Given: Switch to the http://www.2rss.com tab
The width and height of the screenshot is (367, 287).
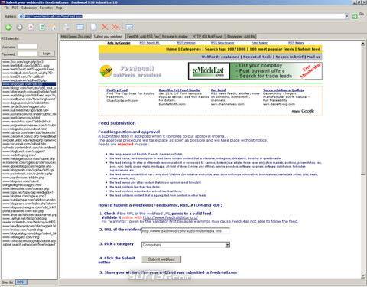Looking at the screenshot, I should [x=76, y=37].
